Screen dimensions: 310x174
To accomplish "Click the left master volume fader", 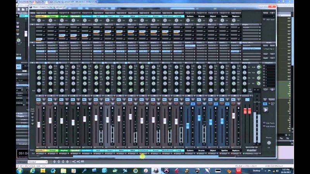I will pos(245,111).
